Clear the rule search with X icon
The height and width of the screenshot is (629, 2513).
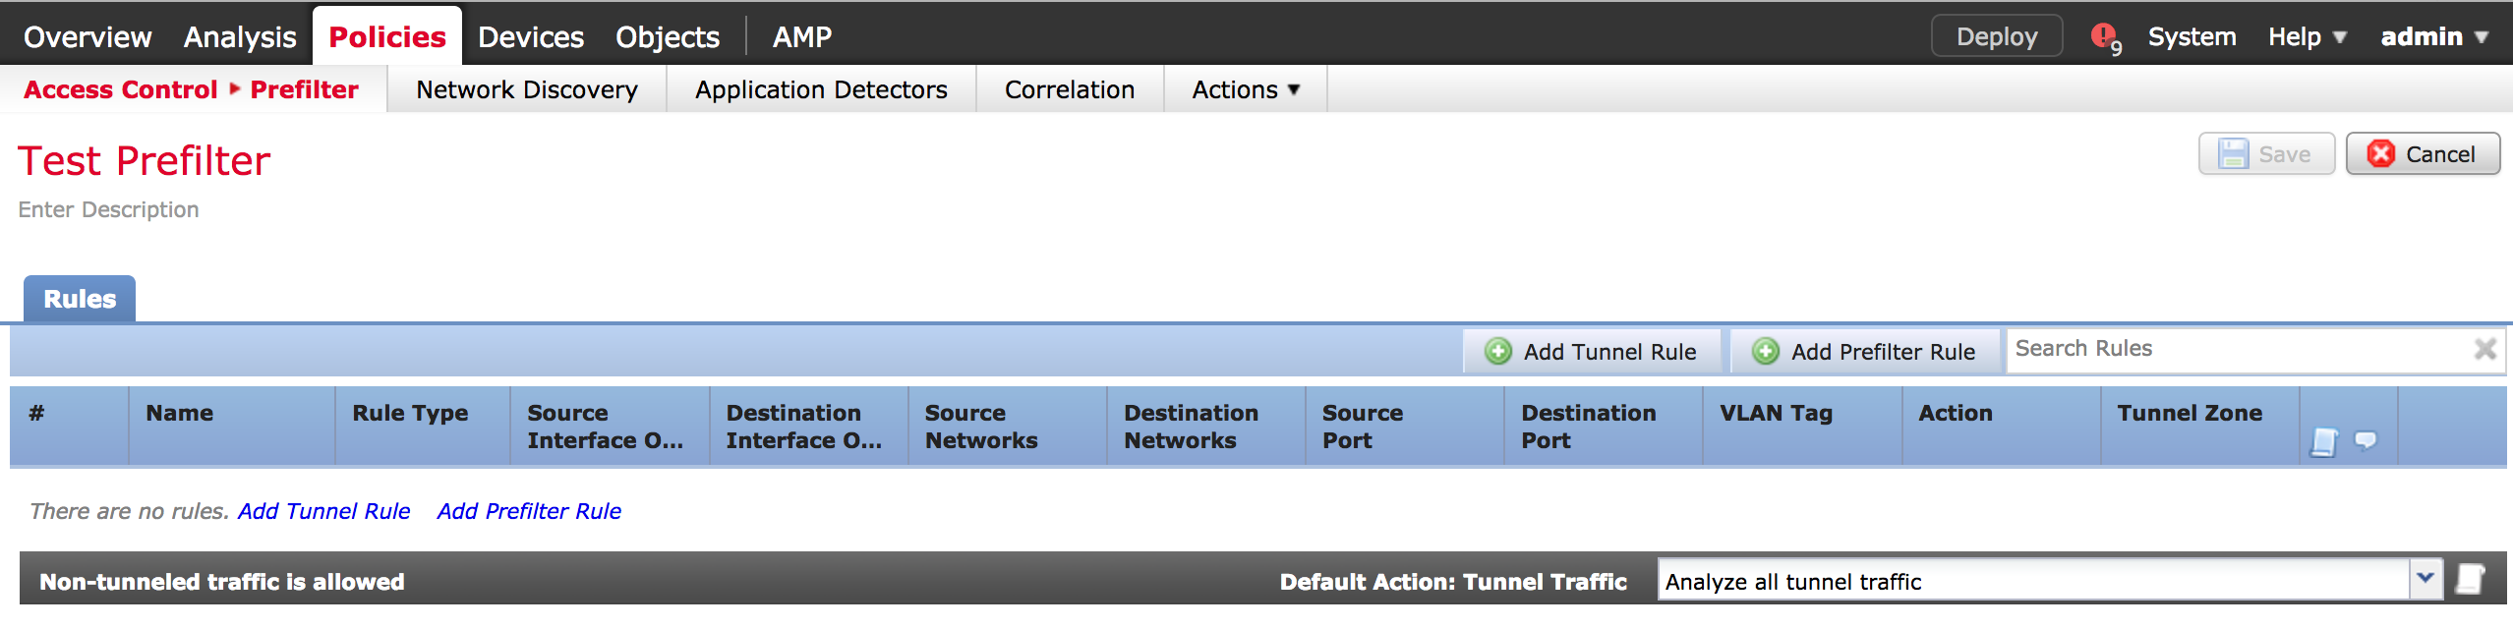pyautogui.click(x=2484, y=349)
